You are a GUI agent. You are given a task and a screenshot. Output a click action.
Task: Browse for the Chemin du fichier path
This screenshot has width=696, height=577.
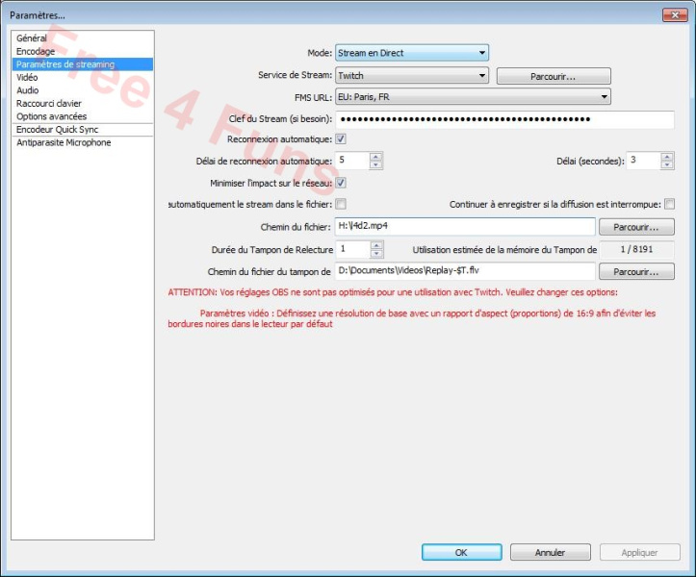point(636,227)
